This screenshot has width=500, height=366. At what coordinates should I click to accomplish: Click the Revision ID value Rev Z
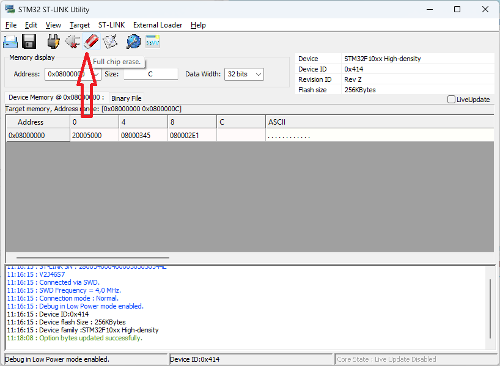pyautogui.click(x=353, y=79)
